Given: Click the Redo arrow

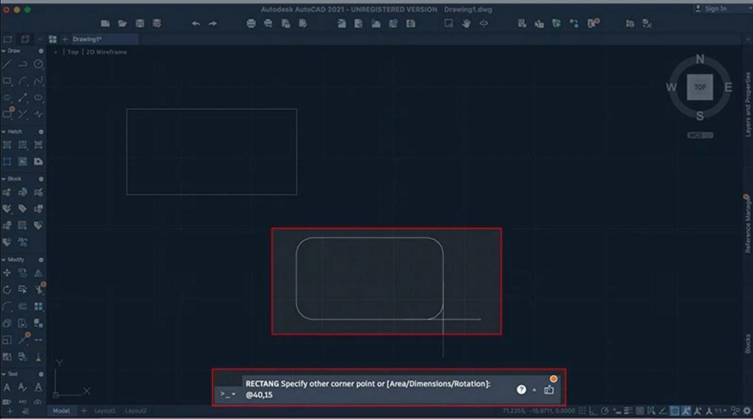Looking at the screenshot, I should (x=212, y=23).
